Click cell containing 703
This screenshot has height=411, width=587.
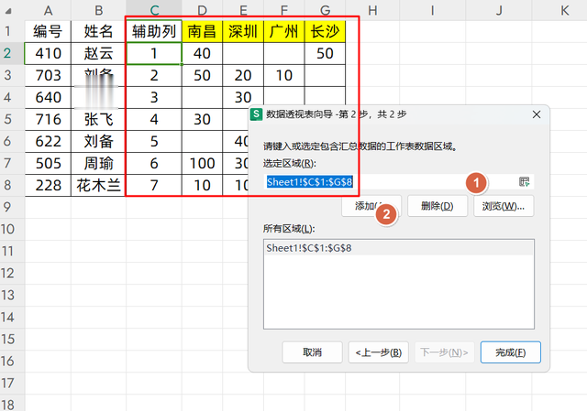point(48,75)
